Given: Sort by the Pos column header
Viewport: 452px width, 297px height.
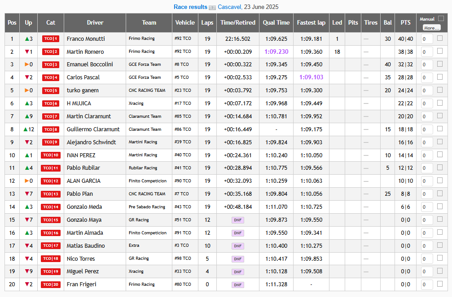Looking at the screenshot, I should click(x=12, y=22).
